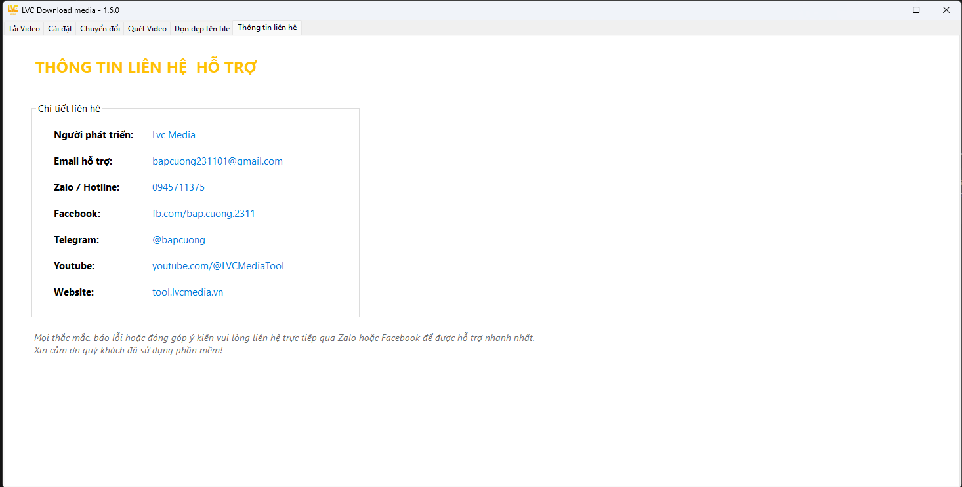Open the Cài đặt tab
Viewport: 962px width, 487px height.
[60, 29]
